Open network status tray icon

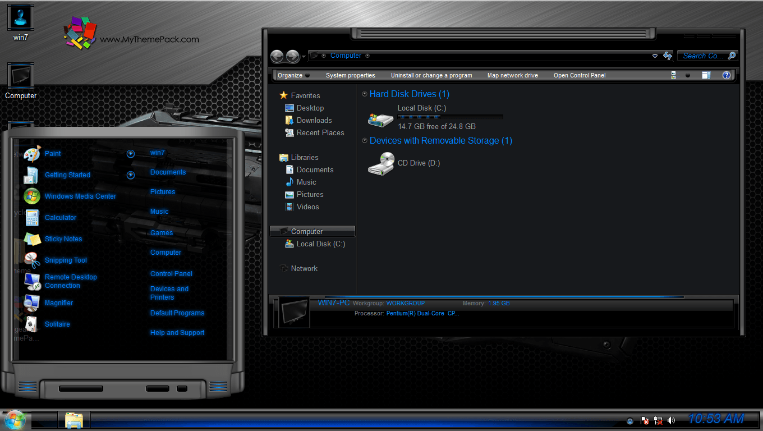click(x=658, y=420)
